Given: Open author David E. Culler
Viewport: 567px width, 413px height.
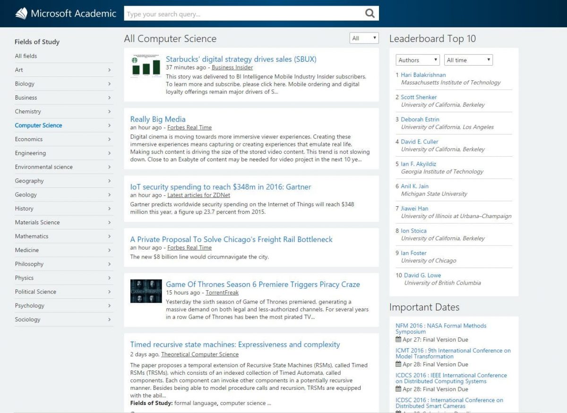Looking at the screenshot, I should [x=420, y=142].
